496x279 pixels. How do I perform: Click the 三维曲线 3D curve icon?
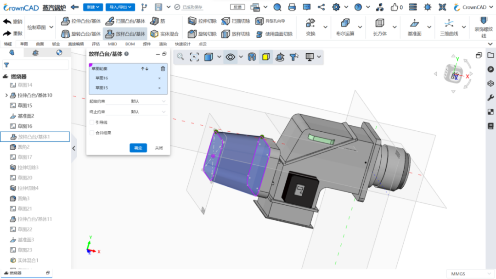coord(449,23)
